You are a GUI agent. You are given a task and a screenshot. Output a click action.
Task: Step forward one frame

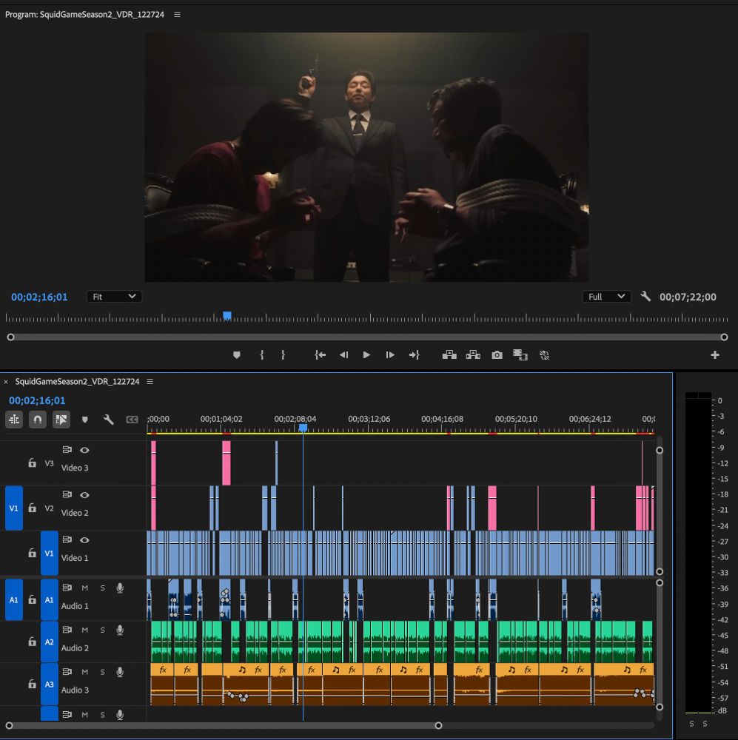pyautogui.click(x=390, y=355)
